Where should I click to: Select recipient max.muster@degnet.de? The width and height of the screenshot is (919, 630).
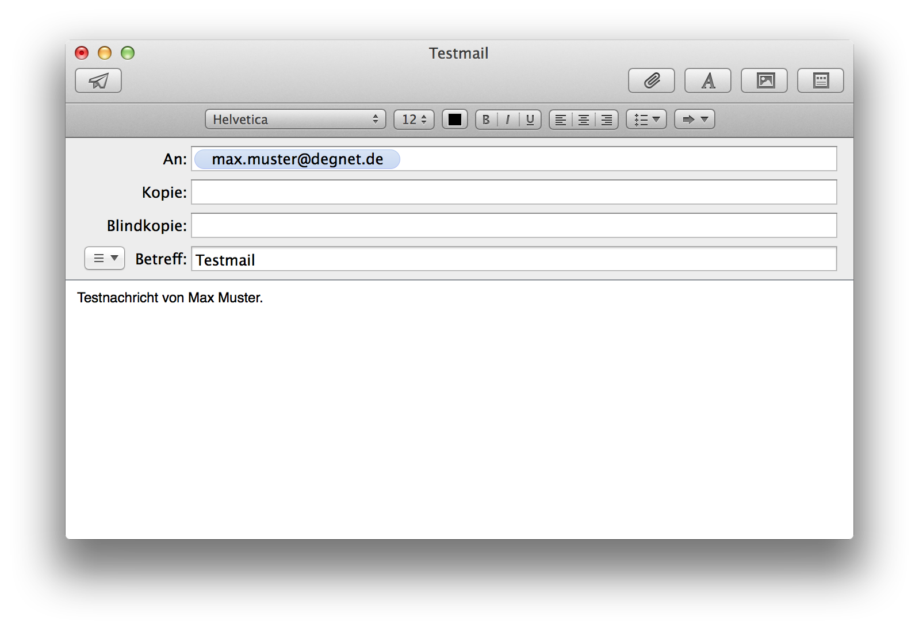(297, 159)
